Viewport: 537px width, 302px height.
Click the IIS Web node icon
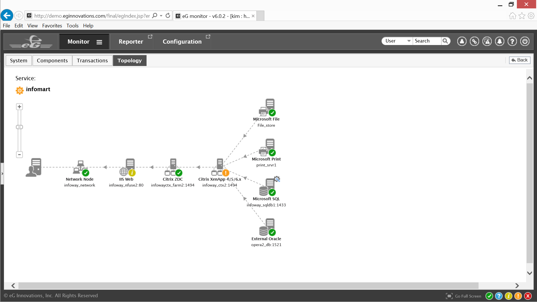pos(127,167)
